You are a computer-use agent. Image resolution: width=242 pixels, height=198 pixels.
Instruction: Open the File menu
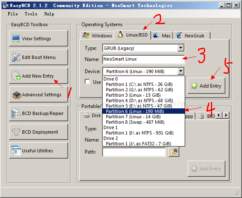[12, 14]
